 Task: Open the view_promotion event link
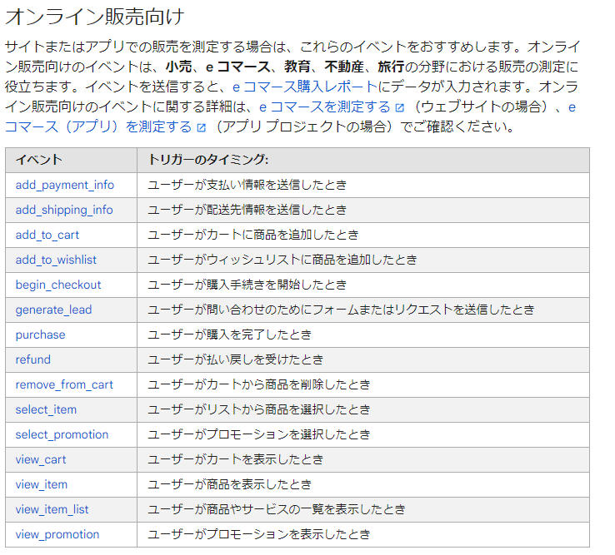point(57,535)
